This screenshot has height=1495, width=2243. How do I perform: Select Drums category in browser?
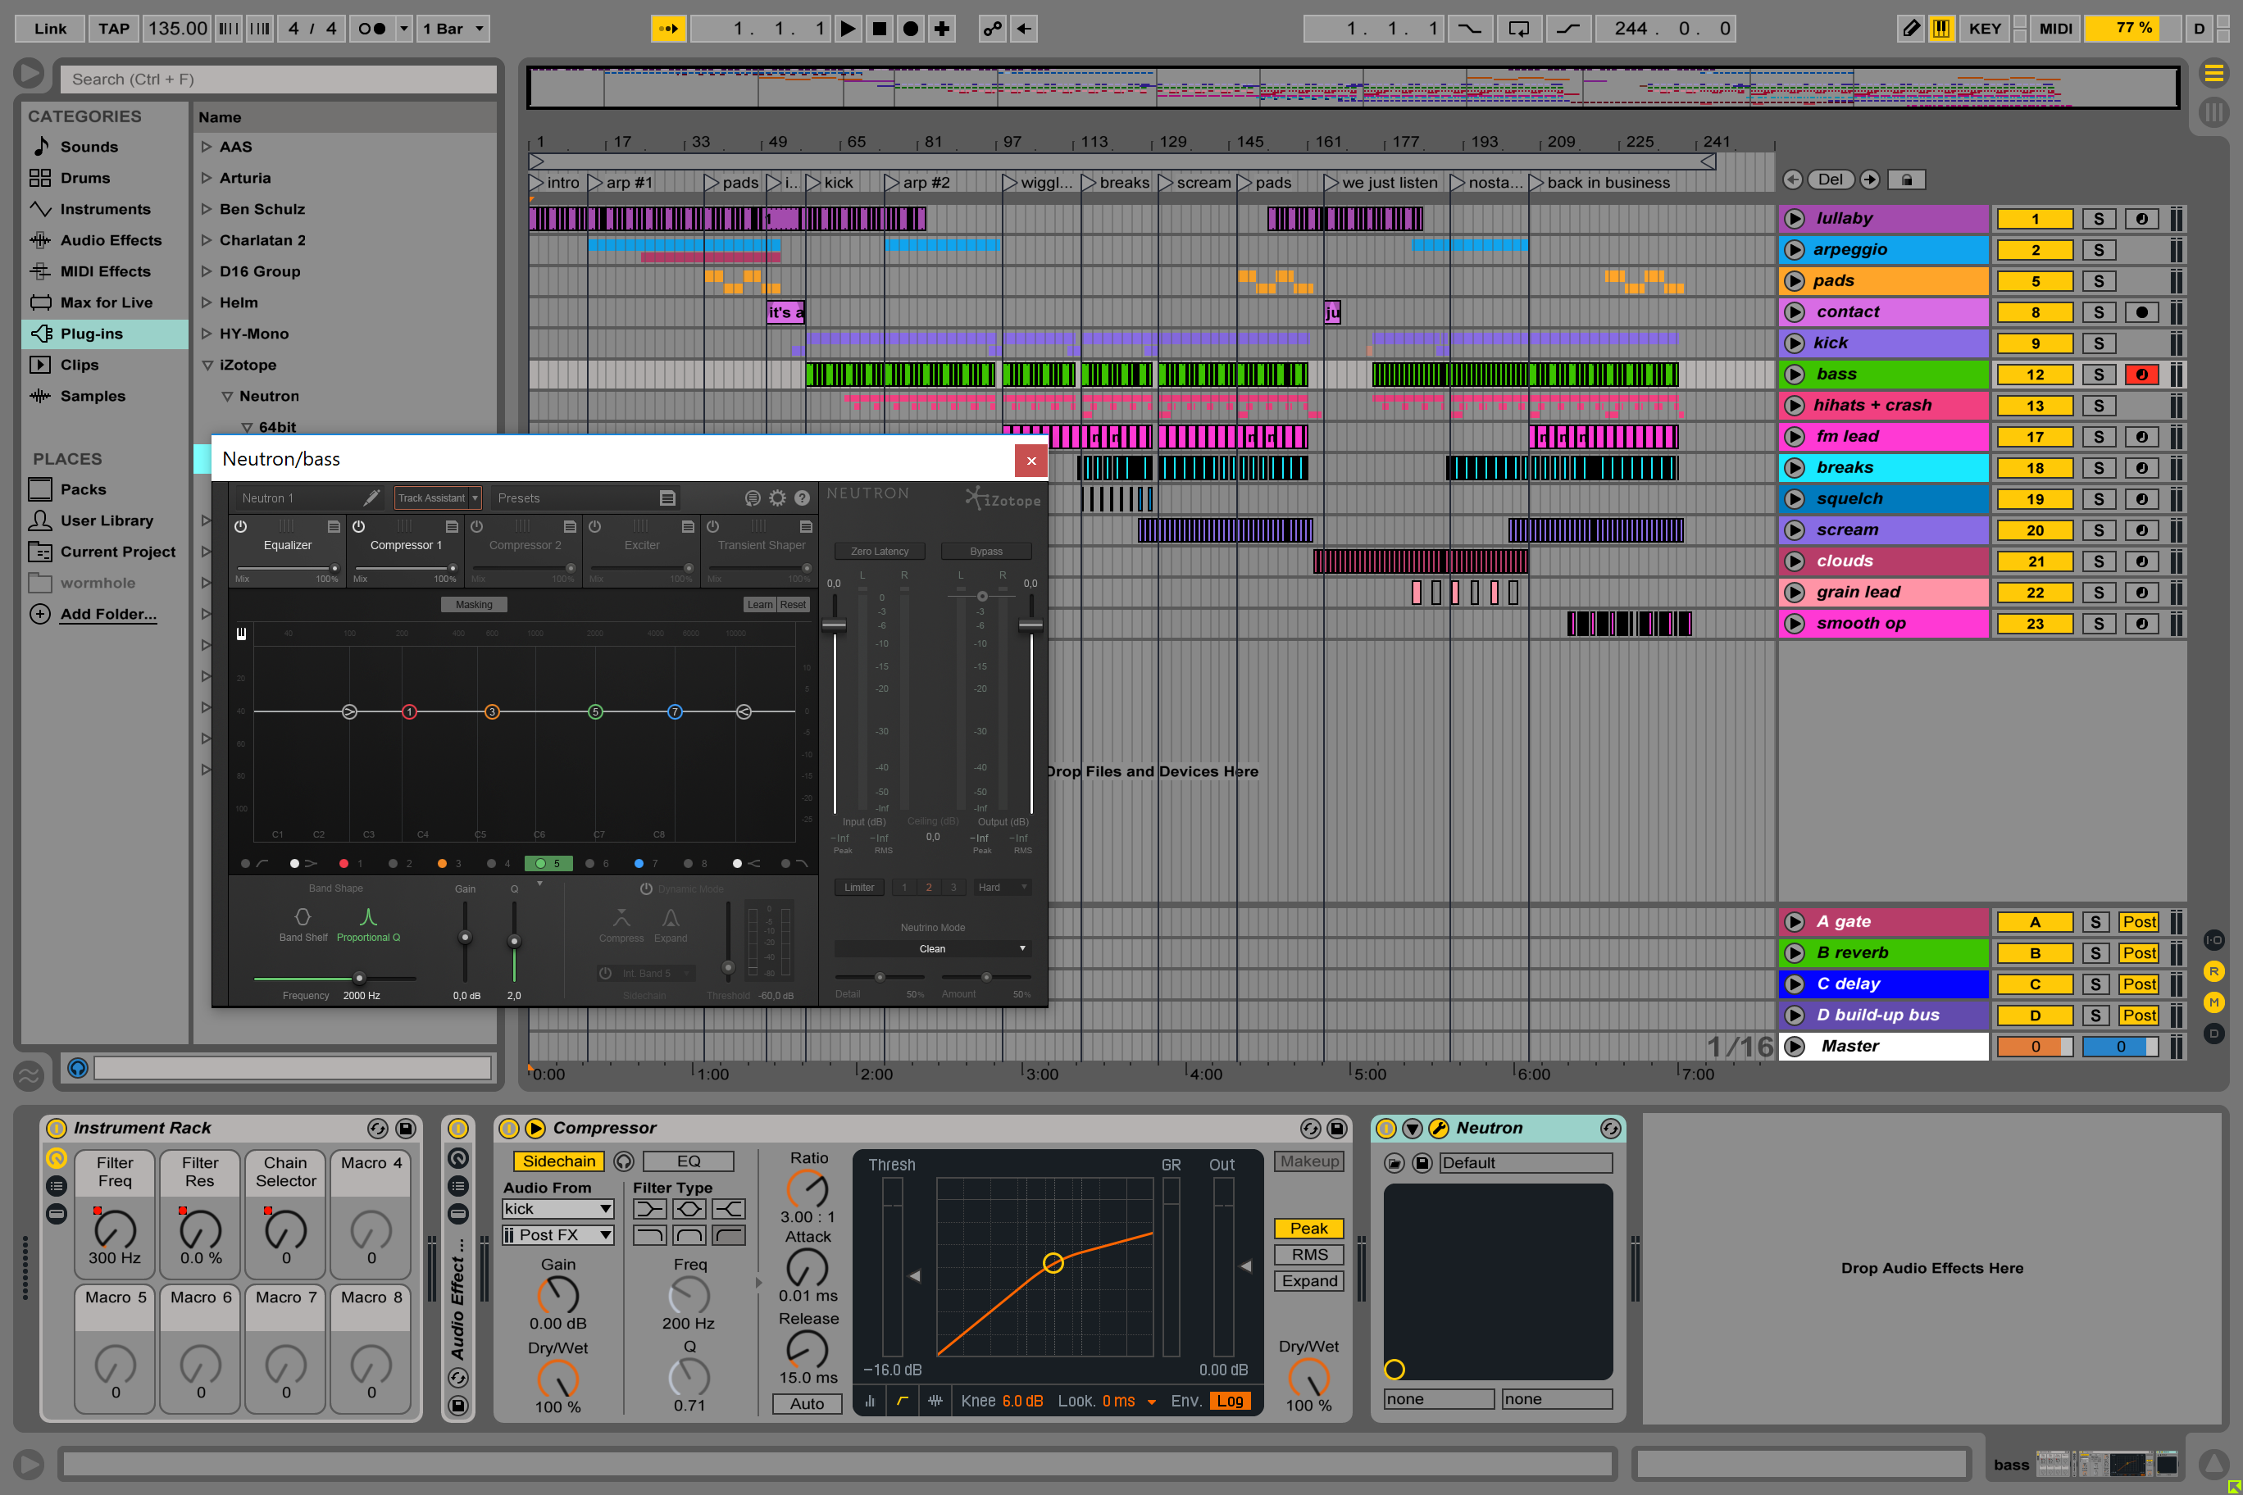click(85, 179)
